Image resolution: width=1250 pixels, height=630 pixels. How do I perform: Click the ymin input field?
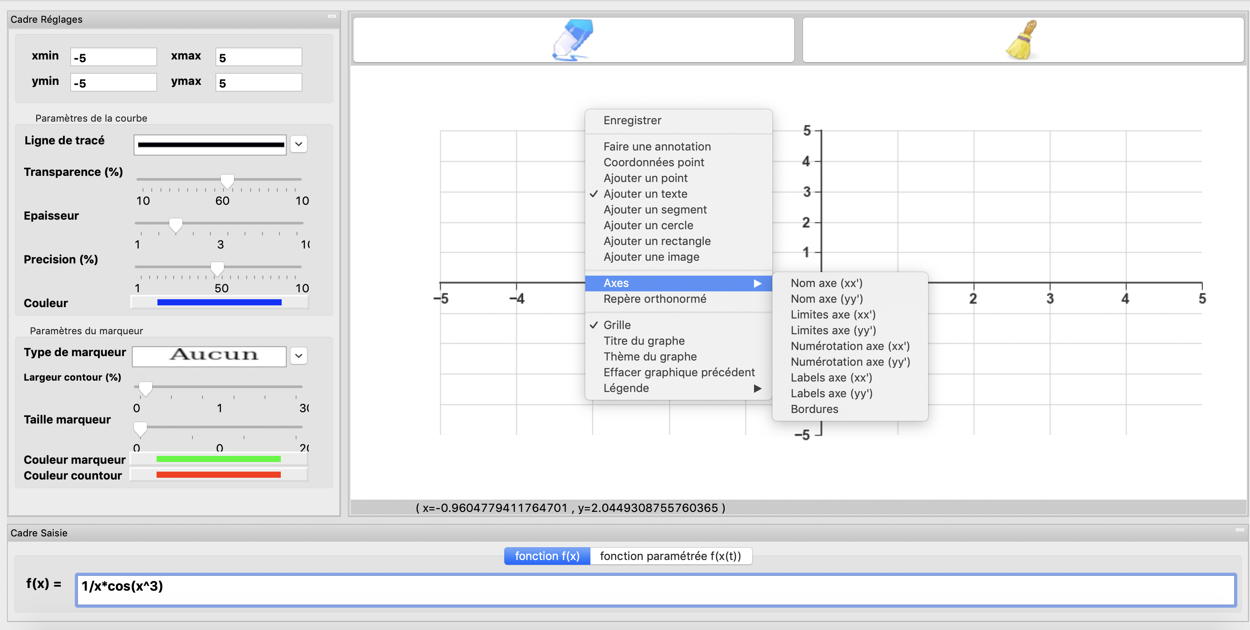114,83
